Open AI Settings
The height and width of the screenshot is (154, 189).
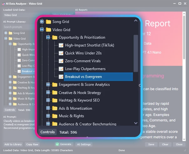point(84,144)
